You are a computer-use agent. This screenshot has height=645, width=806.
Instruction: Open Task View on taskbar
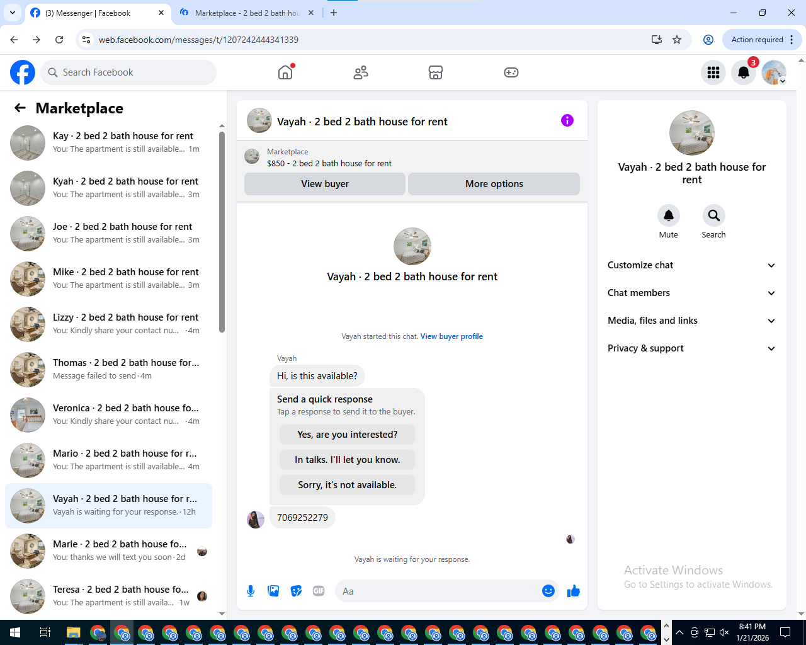45,632
